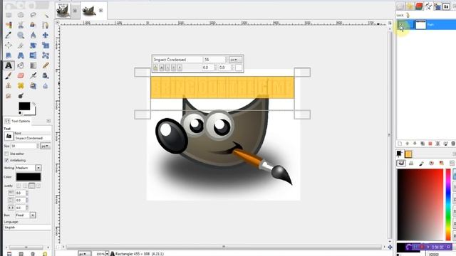Select the Move tool

point(46,35)
